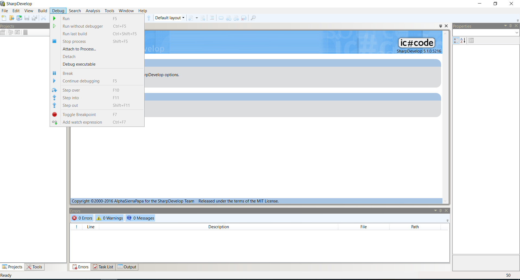This screenshot has width=520, height=280.
Task: Select Debug executable menu entry
Action: click(x=97, y=64)
